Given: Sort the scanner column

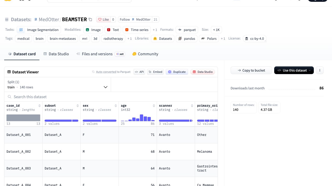Looking at the screenshot, I should point(192,106).
